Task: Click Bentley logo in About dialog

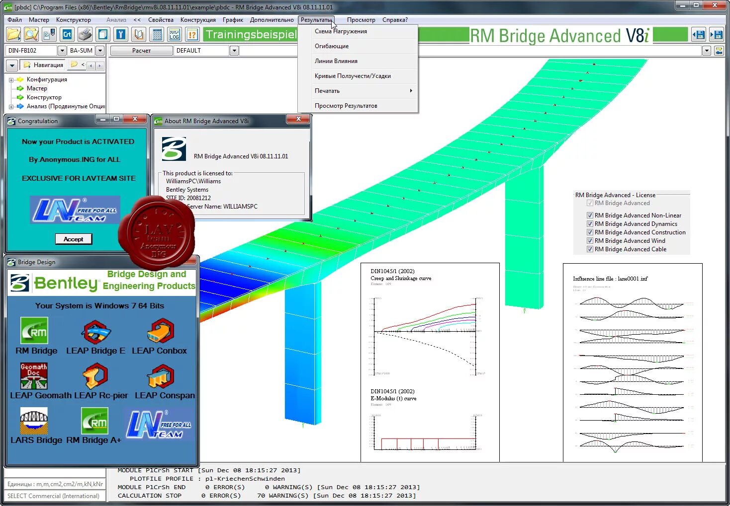Action: pyautogui.click(x=174, y=149)
